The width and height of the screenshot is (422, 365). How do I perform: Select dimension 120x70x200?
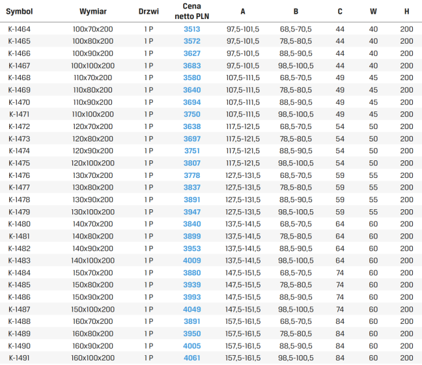(x=93, y=126)
